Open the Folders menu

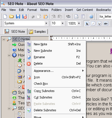[57, 10]
